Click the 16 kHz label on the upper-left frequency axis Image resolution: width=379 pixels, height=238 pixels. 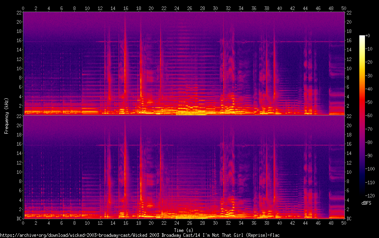tap(18, 41)
